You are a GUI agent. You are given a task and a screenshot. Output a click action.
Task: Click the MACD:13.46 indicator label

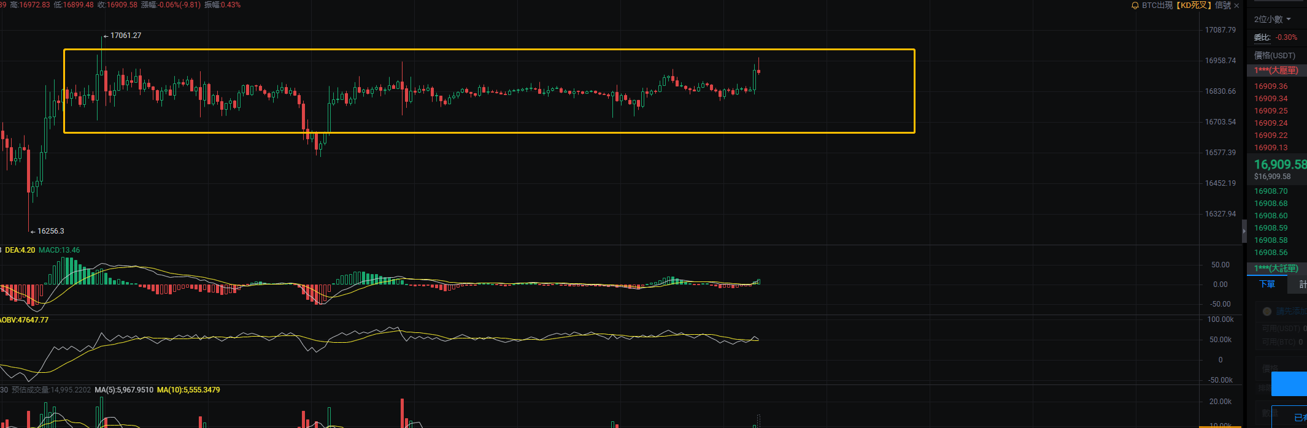click(59, 250)
